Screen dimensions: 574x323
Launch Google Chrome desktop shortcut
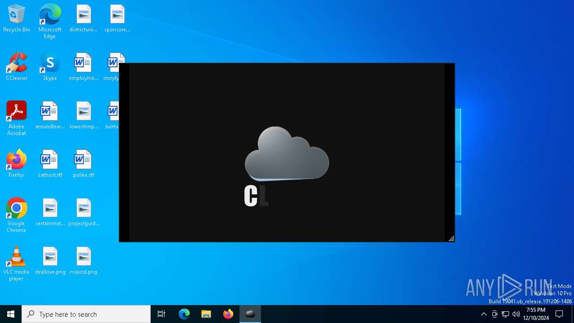(x=17, y=215)
